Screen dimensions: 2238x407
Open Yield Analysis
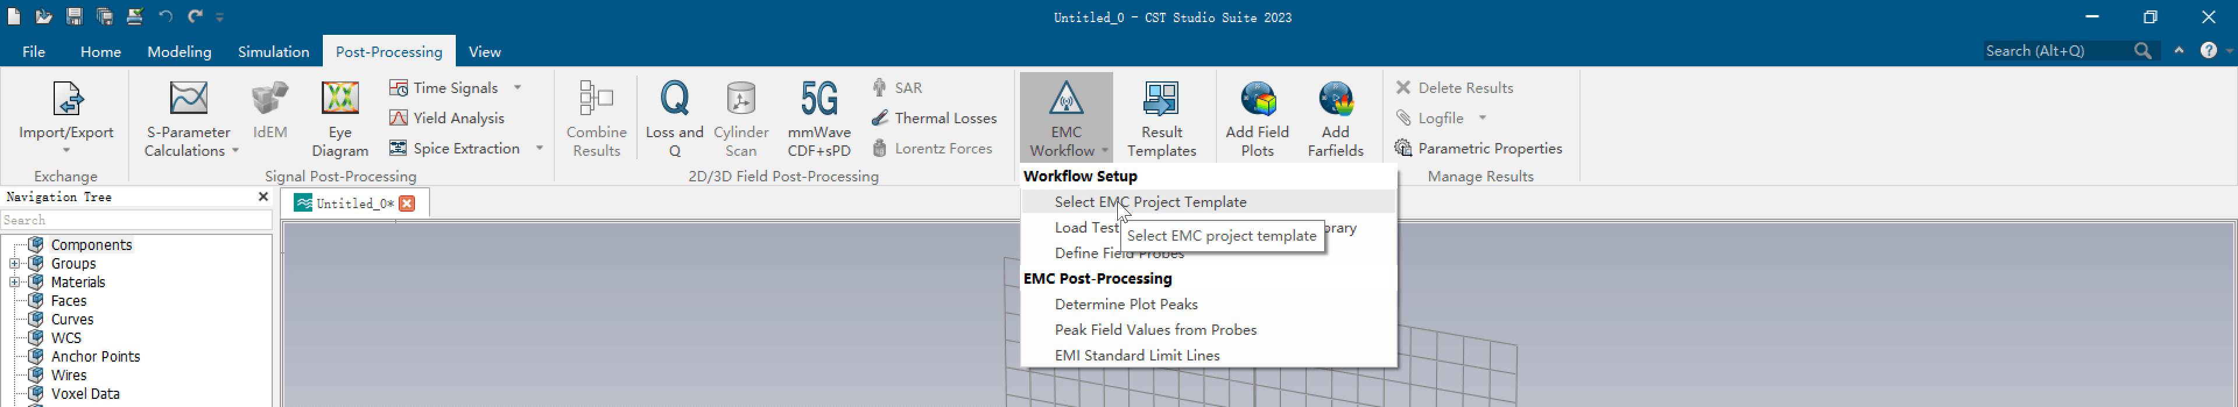pyautogui.click(x=448, y=118)
